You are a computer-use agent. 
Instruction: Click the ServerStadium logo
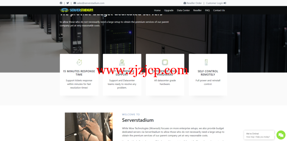click(x=76, y=10)
